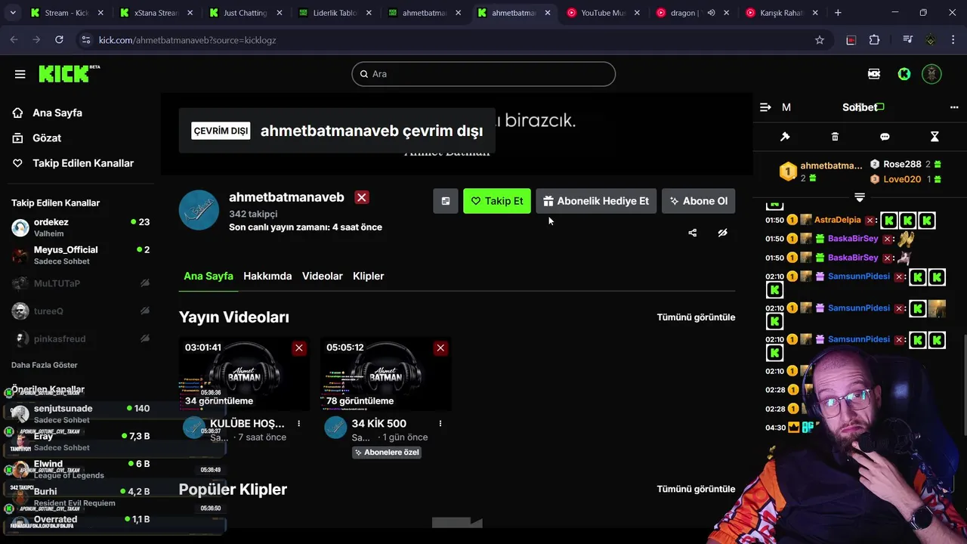Open three-dot menu of KULÜBE HOŞ video
This screenshot has height=544, width=967.
[x=299, y=424]
